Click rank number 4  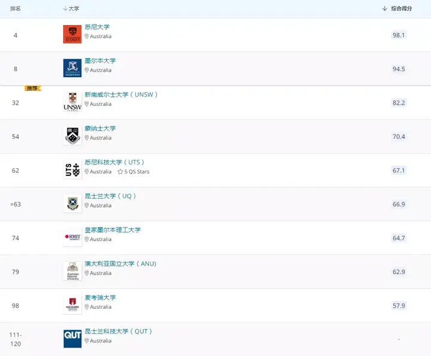(16, 35)
